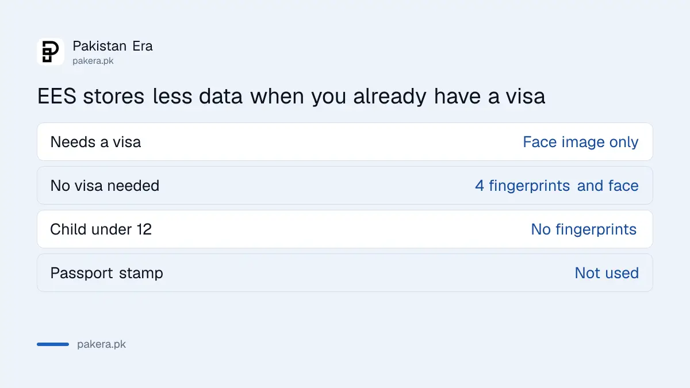Screen dimensions: 690x388
Task: Click the word 'visa' in the headline
Action: pyautogui.click(x=525, y=97)
